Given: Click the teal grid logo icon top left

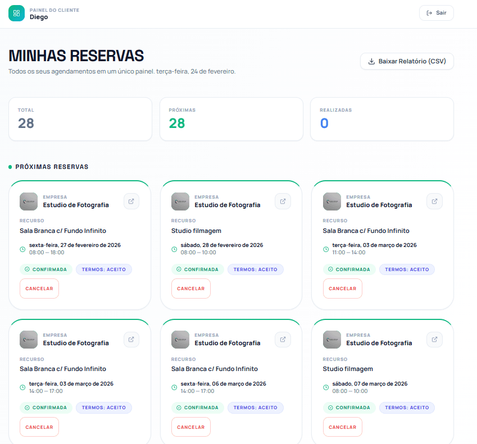Looking at the screenshot, I should [x=15, y=12].
